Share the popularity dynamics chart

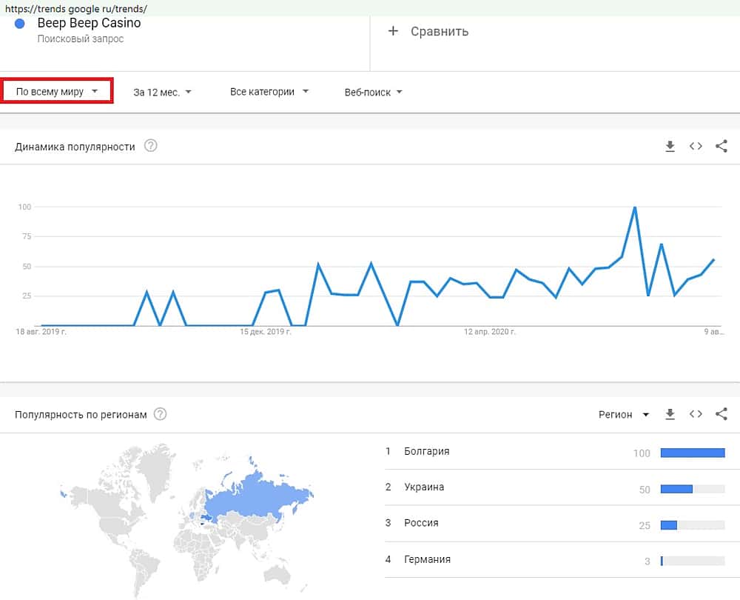coord(721,147)
